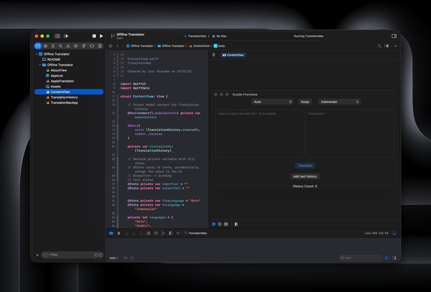431x292 pixels.
Task: Click the Run (play) button
Action: 101,36
